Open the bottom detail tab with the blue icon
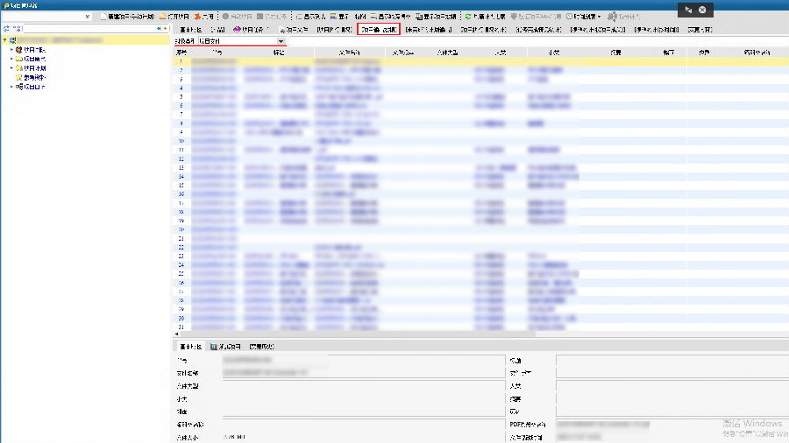 pos(225,347)
